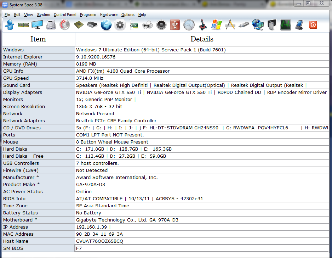This screenshot has height=258, width=332.
Task: Select the SM BIOS value field F7
Action: pos(202,248)
